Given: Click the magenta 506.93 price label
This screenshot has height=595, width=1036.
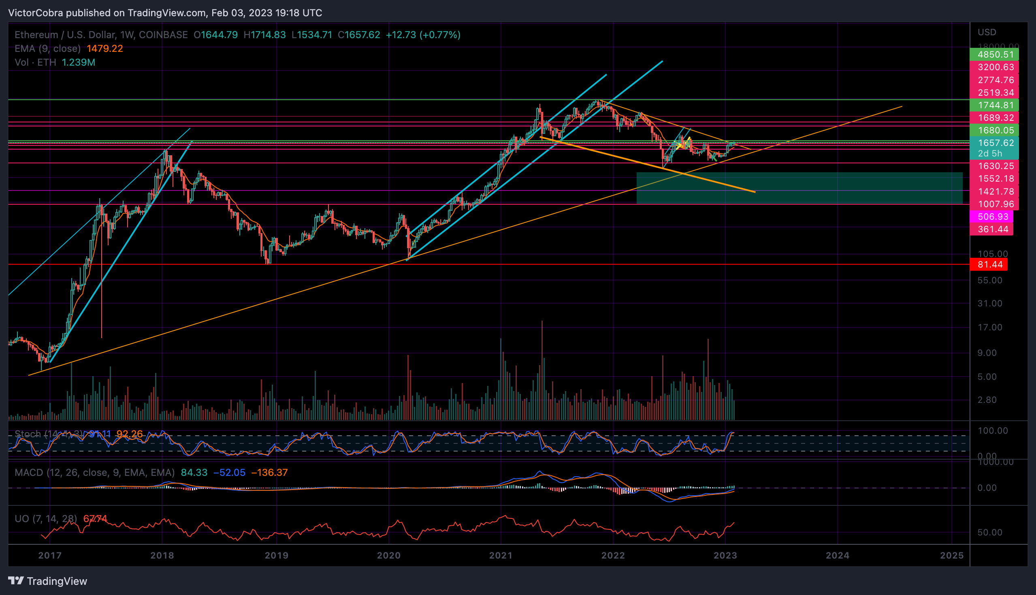Looking at the screenshot, I should click(x=991, y=216).
